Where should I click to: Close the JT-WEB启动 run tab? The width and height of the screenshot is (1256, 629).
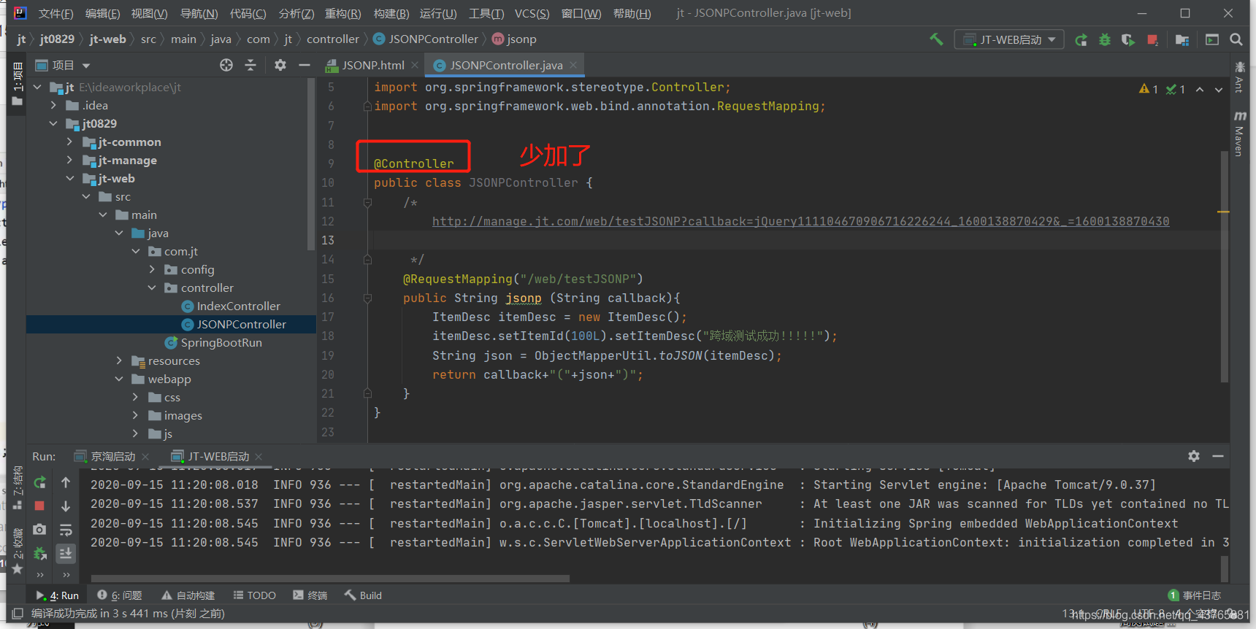pyautogui.click(x=259, y=456)
